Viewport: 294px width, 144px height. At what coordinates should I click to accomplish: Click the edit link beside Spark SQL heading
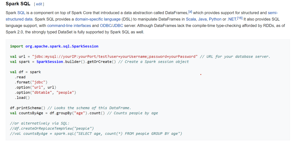point(39,4)
